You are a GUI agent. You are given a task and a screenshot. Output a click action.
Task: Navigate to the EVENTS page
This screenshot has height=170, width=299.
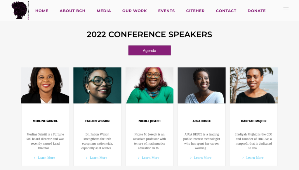point(166,11)
